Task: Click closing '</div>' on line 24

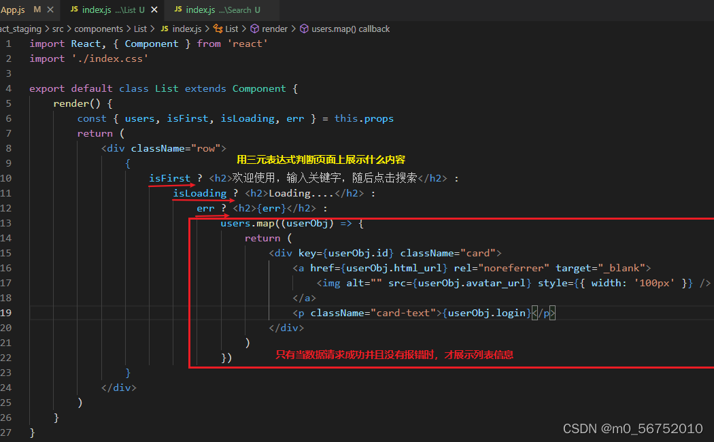Action: [x=119, y=388]
